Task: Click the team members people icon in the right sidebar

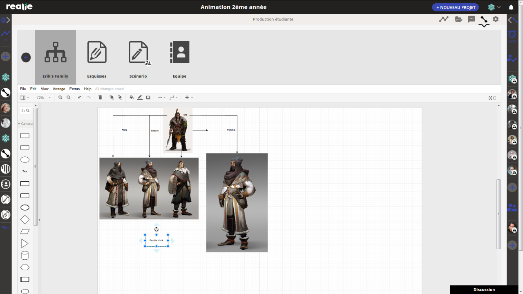Action: coord(512,207)
